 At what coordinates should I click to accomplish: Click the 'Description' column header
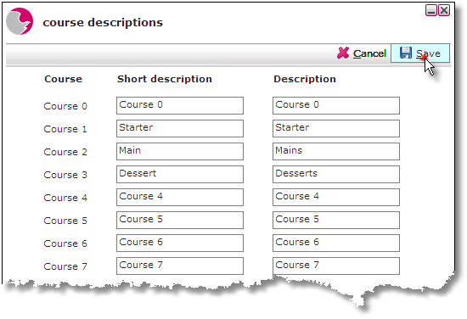click(305, 79)
